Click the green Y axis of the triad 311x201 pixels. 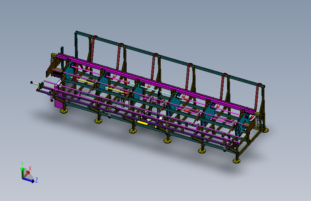click(22, 173)
